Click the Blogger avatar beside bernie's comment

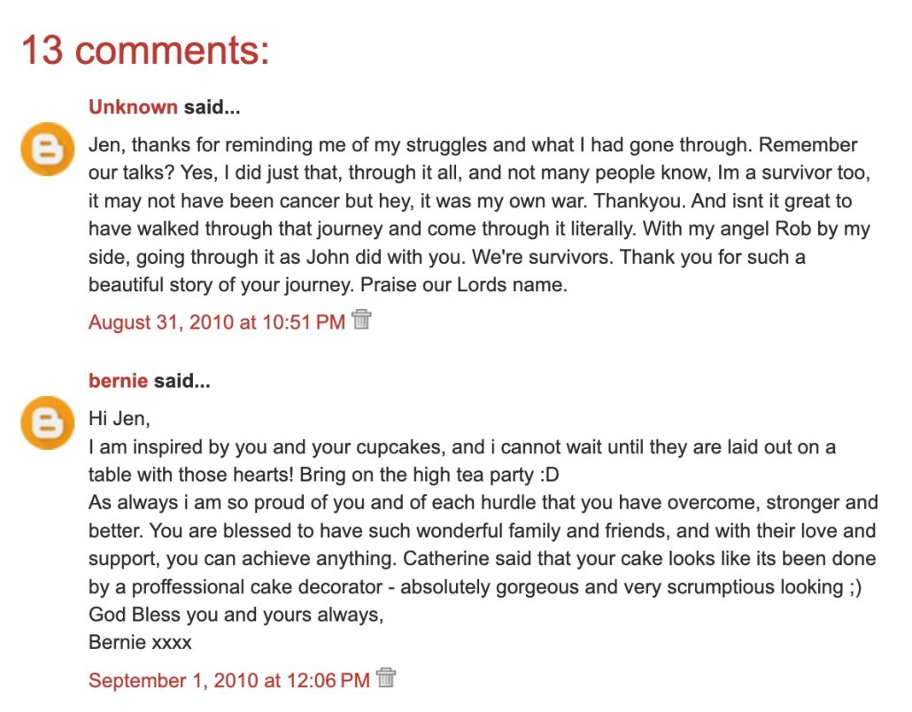(x=47, y=423)
